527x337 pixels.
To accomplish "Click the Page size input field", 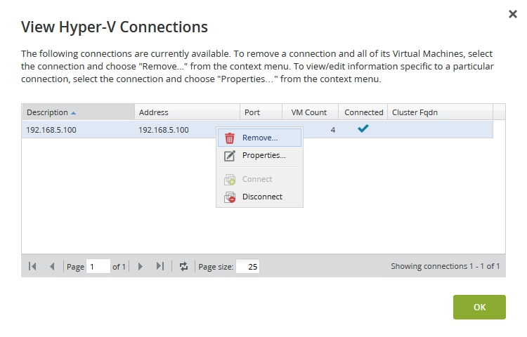I will (247, 267).
